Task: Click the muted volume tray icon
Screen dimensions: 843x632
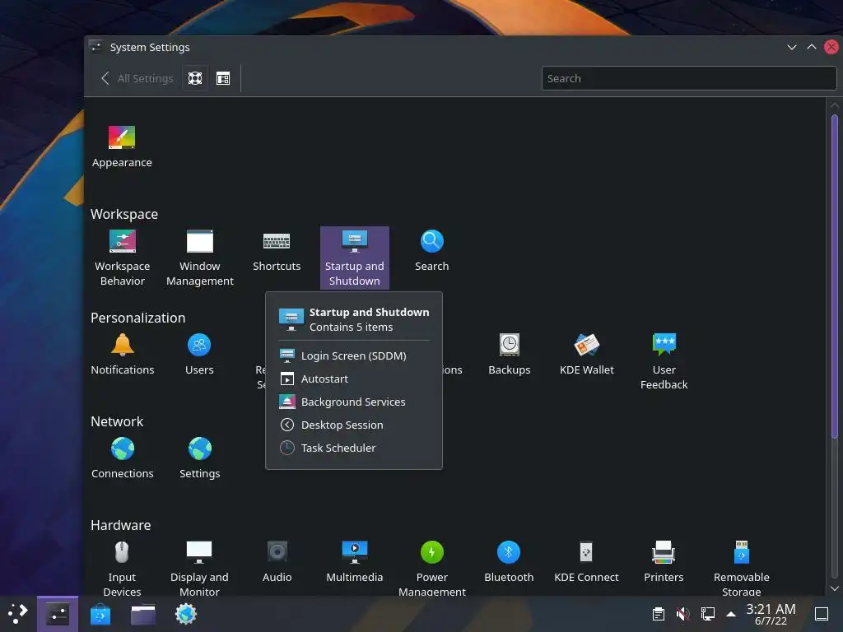Action: pos(682,614)
